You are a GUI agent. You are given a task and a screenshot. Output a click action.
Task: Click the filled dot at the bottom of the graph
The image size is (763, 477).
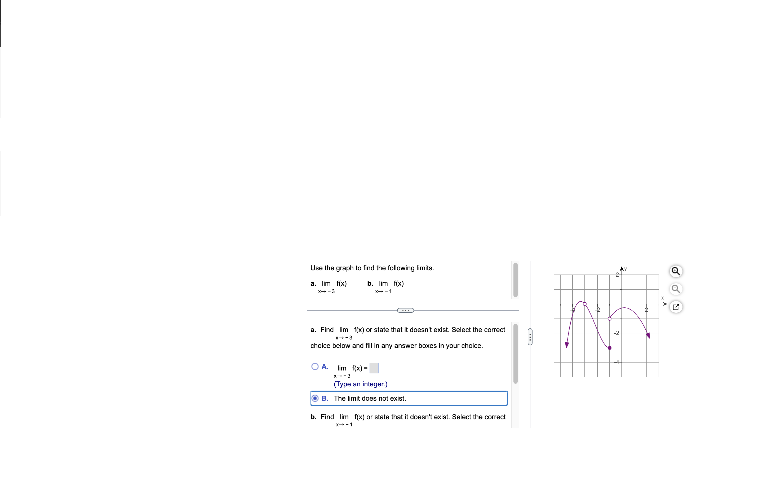tap(609, 348)
